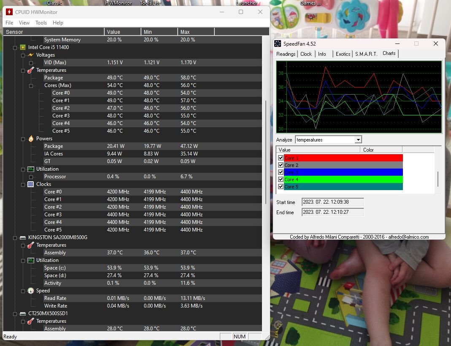The width and height of the screenshot is (451, 346).
Task: Click the Utilization graph icon under KINGSTON drive
Action: coord(31,260)
